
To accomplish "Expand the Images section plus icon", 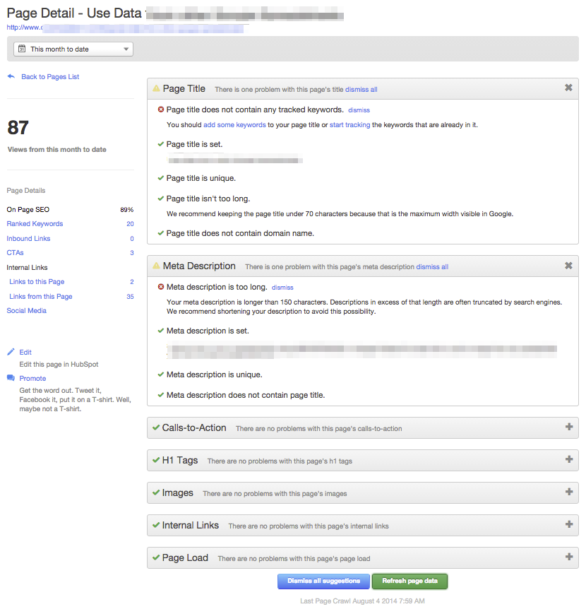I will (x=569, y=492).
